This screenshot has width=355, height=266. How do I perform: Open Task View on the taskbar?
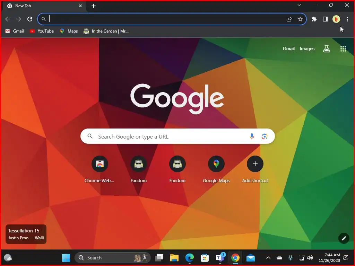[159, 258]
